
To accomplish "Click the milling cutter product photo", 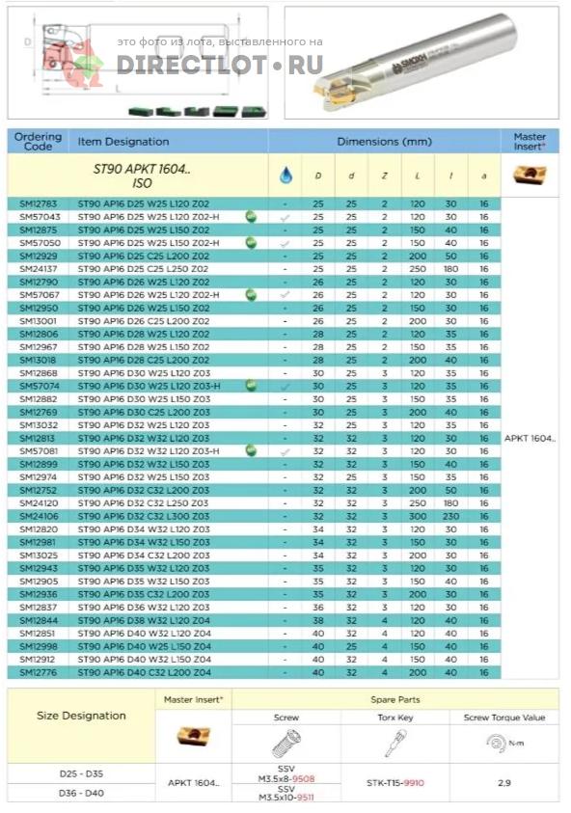I will coord(421,63).
